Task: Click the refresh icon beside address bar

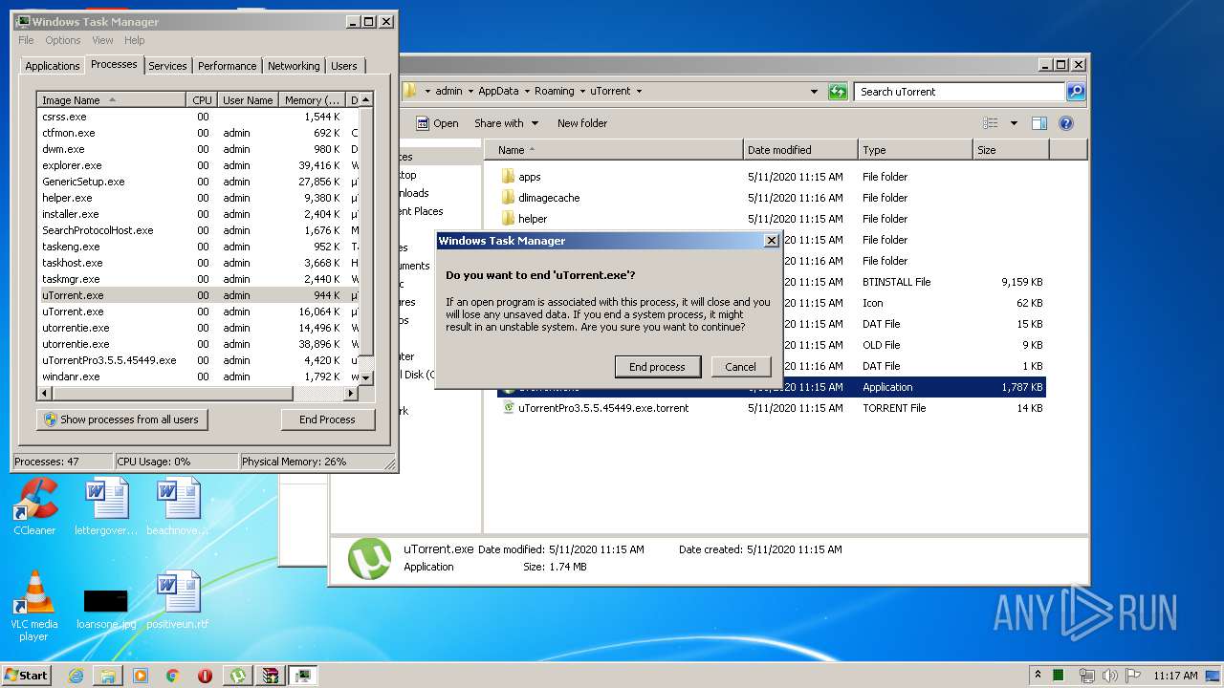Action: pos(838,92)
